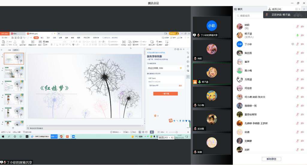Click the orange 一键下载 download button
The height and width of the screenshot is (165, 307).
click(165, 94)
